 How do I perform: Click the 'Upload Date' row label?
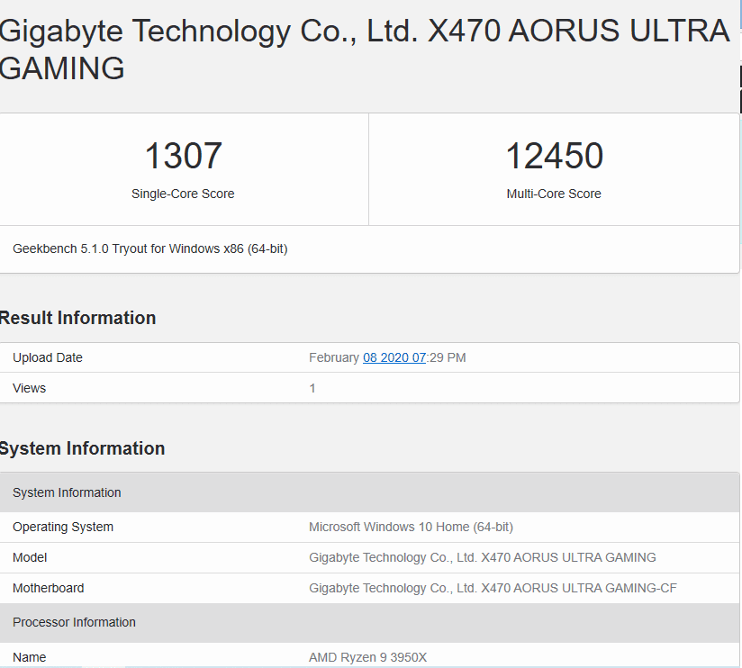coord(48,357)
